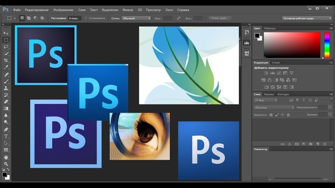Image resolution: width=335 pixels, height=188 pixels.
Task: Open the Properties panel icon
Action: [247, 53]
